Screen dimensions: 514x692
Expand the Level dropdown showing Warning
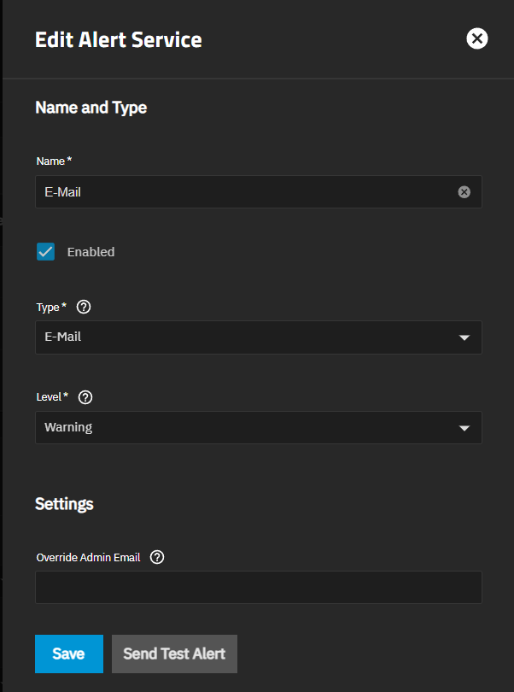point(248,428)
